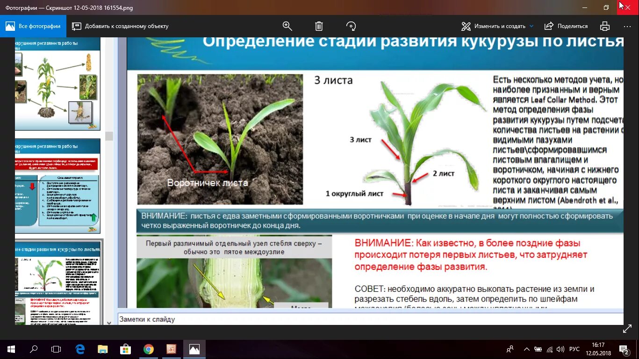Open the Action Center notifications icon

coord(624,349)
